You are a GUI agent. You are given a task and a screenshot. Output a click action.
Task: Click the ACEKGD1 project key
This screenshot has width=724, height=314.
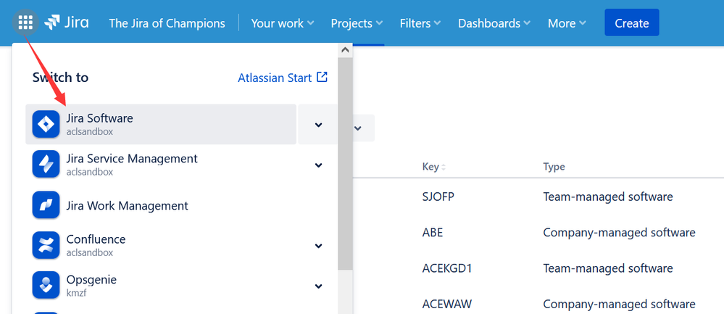[x=447, y=268]
